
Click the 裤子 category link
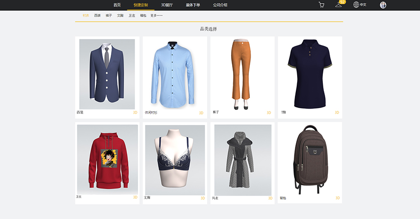pos(109,16)
